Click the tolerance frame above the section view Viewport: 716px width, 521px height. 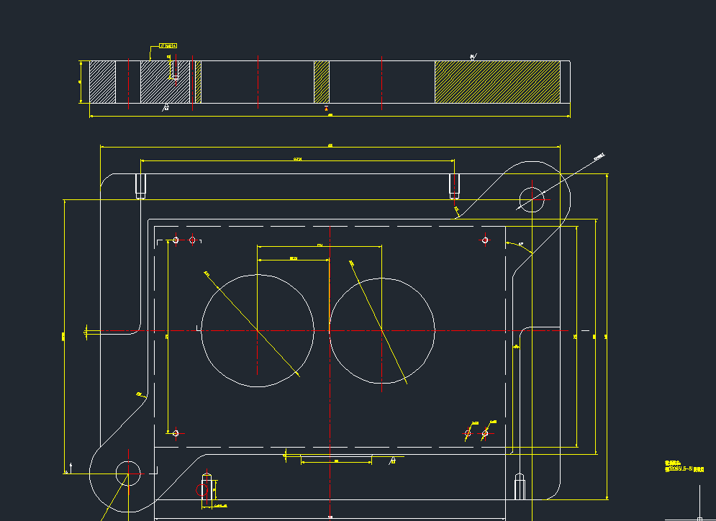[168, 45]
